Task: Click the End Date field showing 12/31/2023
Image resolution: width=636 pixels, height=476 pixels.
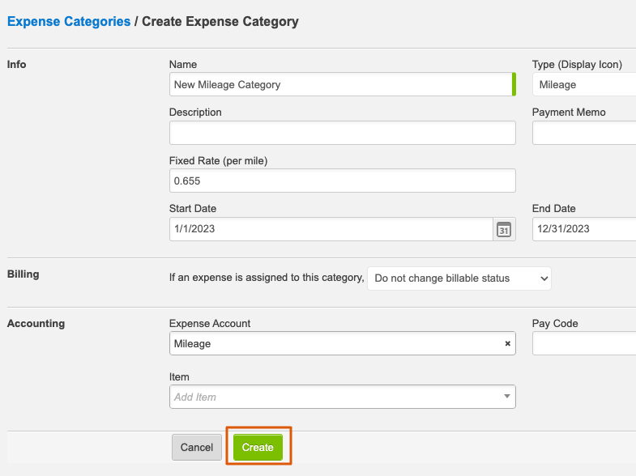Action: point(584,229)
